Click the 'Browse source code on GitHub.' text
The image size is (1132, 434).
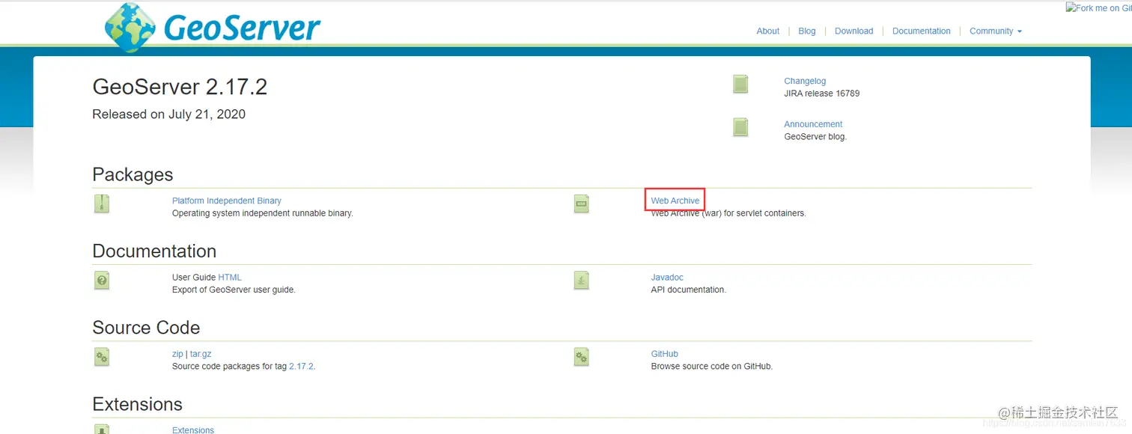(711, 367)
